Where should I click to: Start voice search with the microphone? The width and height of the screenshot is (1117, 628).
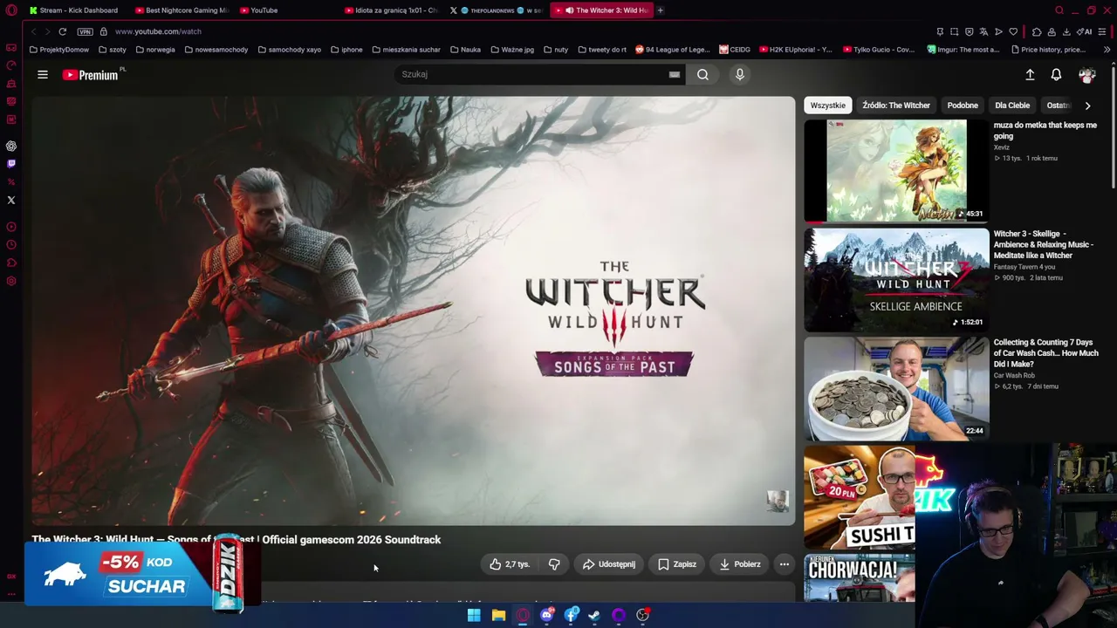(x=740, y=75)
